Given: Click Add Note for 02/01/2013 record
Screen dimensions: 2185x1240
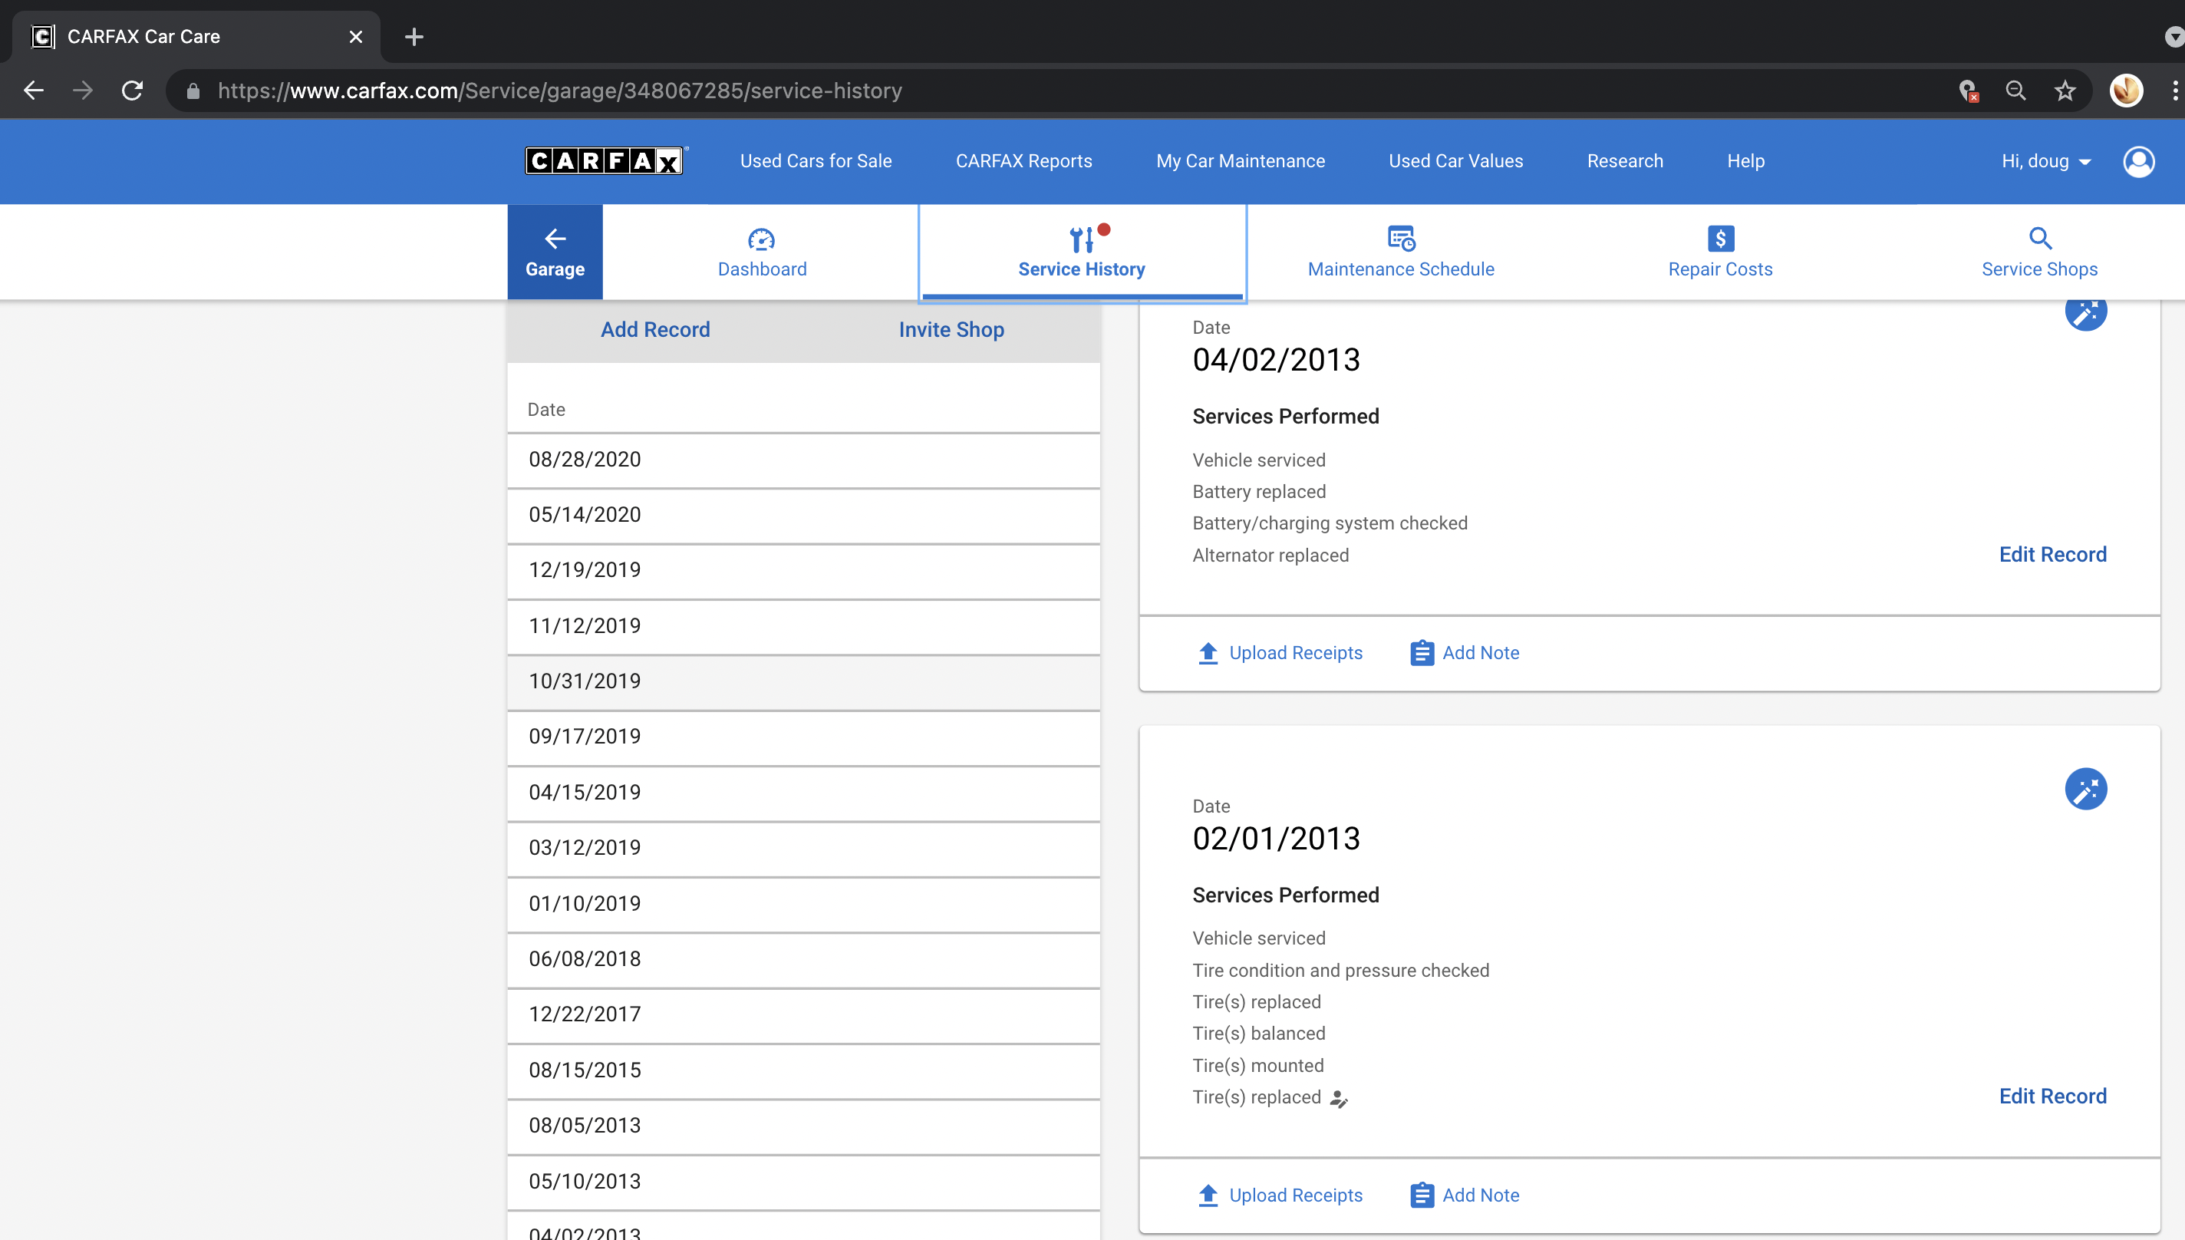Looking at the screenshot, I should [x=1465, y=1195].
